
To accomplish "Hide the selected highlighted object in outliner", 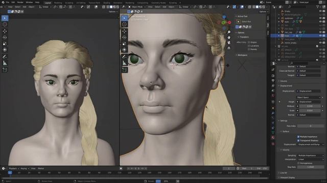I will [x=320, y=36].
